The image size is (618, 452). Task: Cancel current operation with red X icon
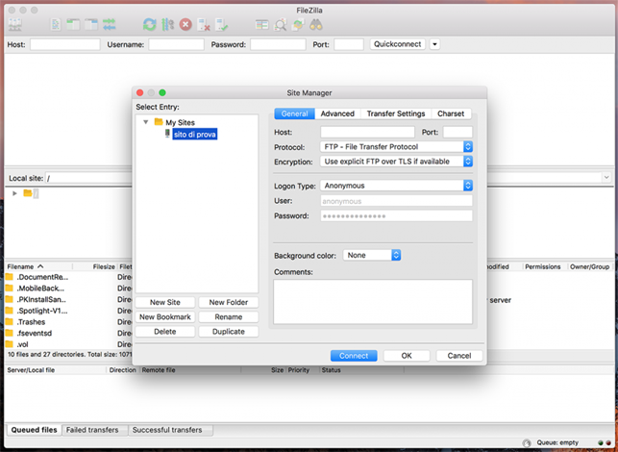coord(185,25)
